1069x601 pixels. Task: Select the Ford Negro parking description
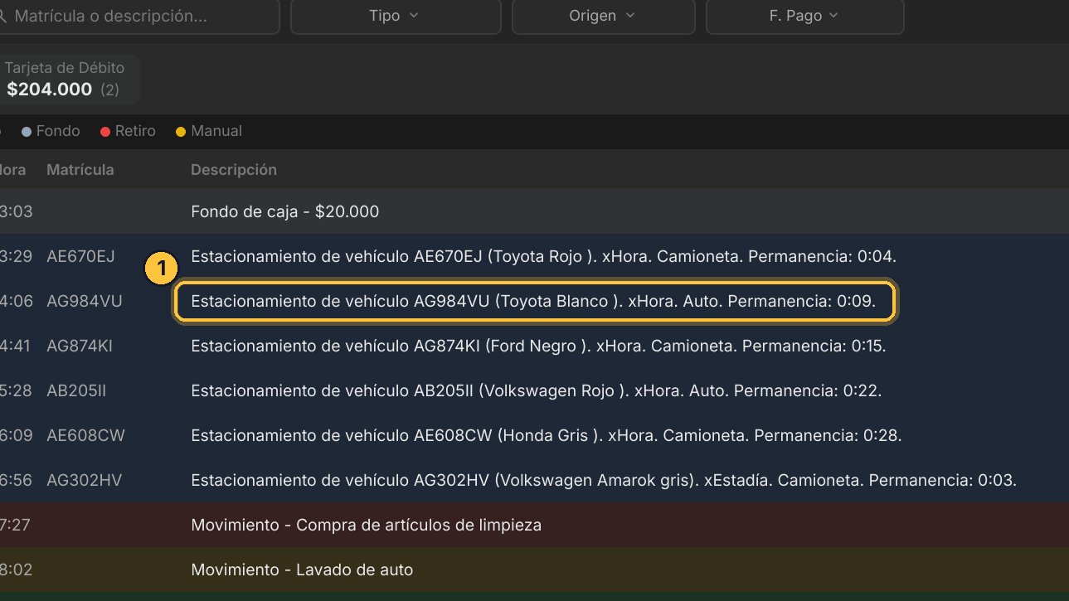coord(538,346)
